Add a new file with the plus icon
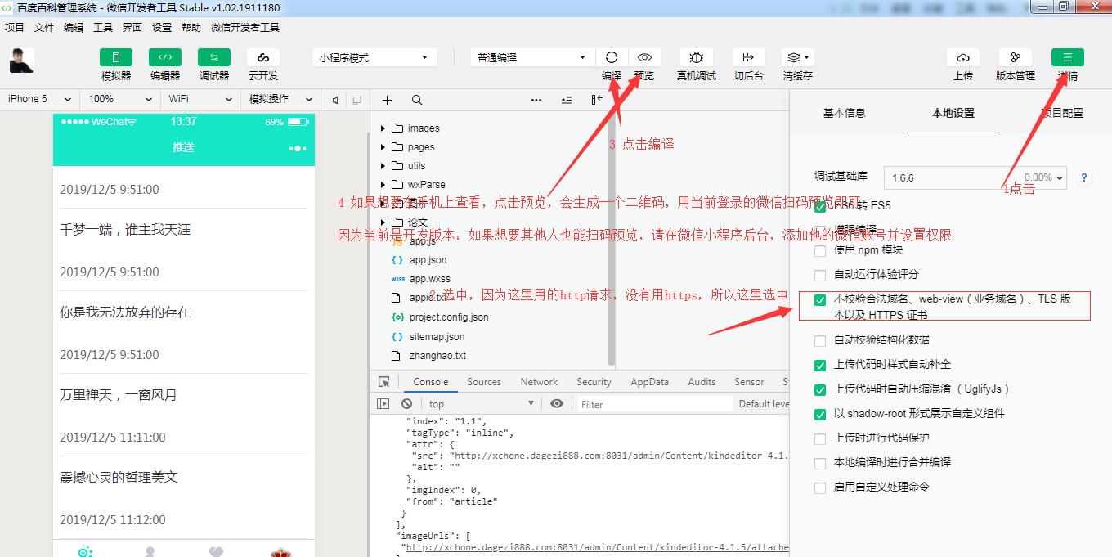The height and width of the screenshot is (557, 1112). [388, 100]
